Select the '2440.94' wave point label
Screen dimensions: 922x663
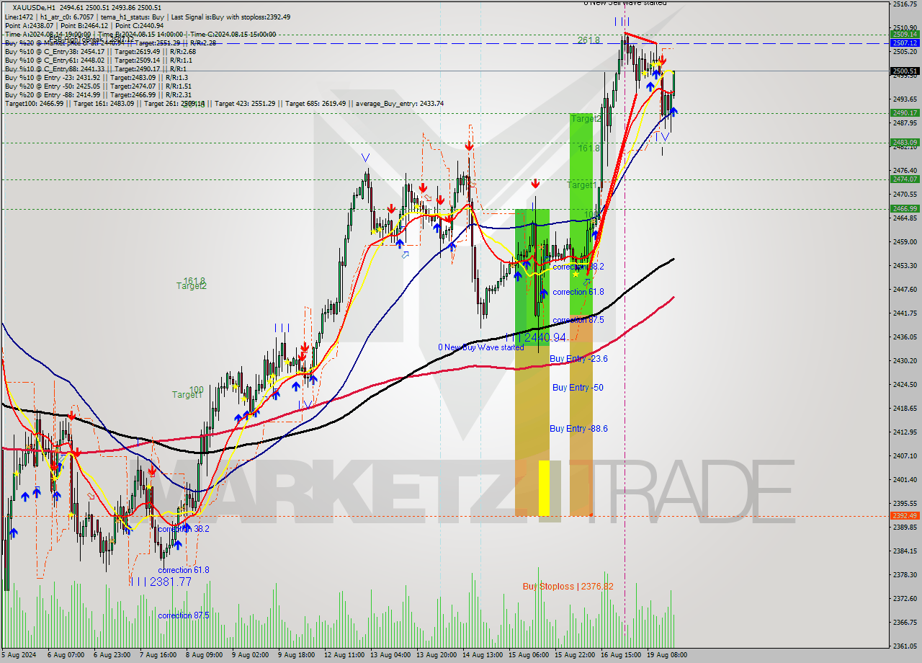click(545, 337)
